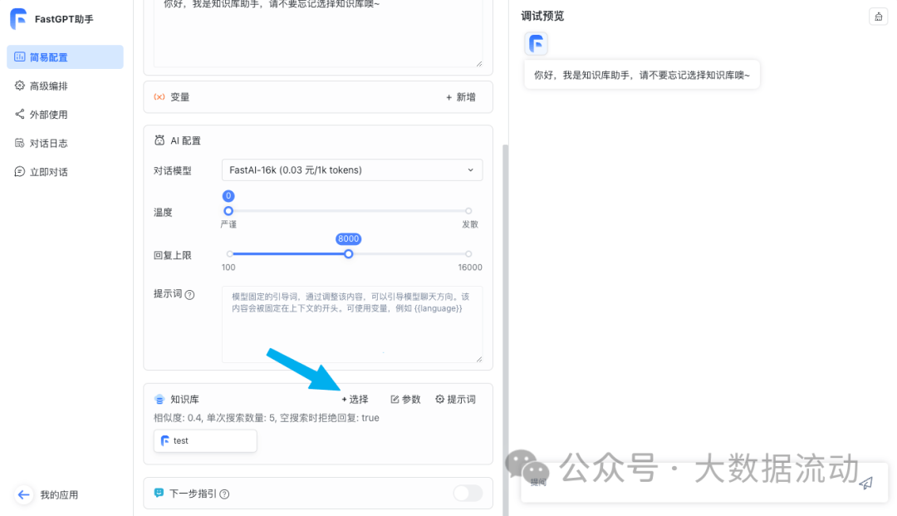Click the clear chat icon in 调试预览
This screenshot has height=516, width=897.
(878, 17)
